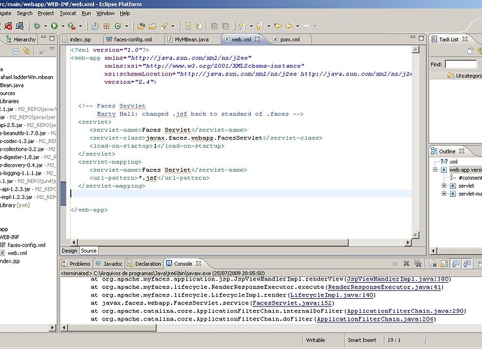Image resolution: width=482 pixels, height=349 pixels.
Task: Open the explorer view menu triangle
Action: 52,49
